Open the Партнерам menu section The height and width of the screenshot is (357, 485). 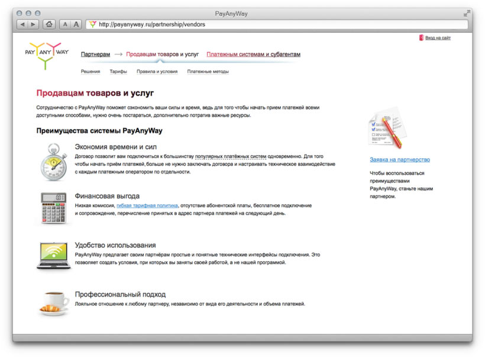pyautogui.click(x=95, y=54)
